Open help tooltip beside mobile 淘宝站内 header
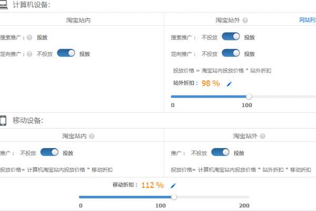316x211 pixels. (x=92, y=136)
